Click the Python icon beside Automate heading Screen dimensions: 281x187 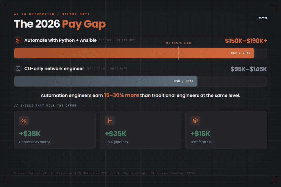(x=18, y=40)
